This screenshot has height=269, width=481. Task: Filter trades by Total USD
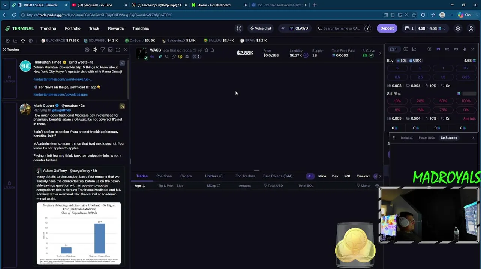pos(273,186)
